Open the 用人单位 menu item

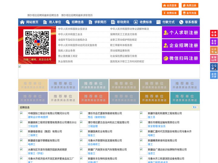[x=55, y=22]
